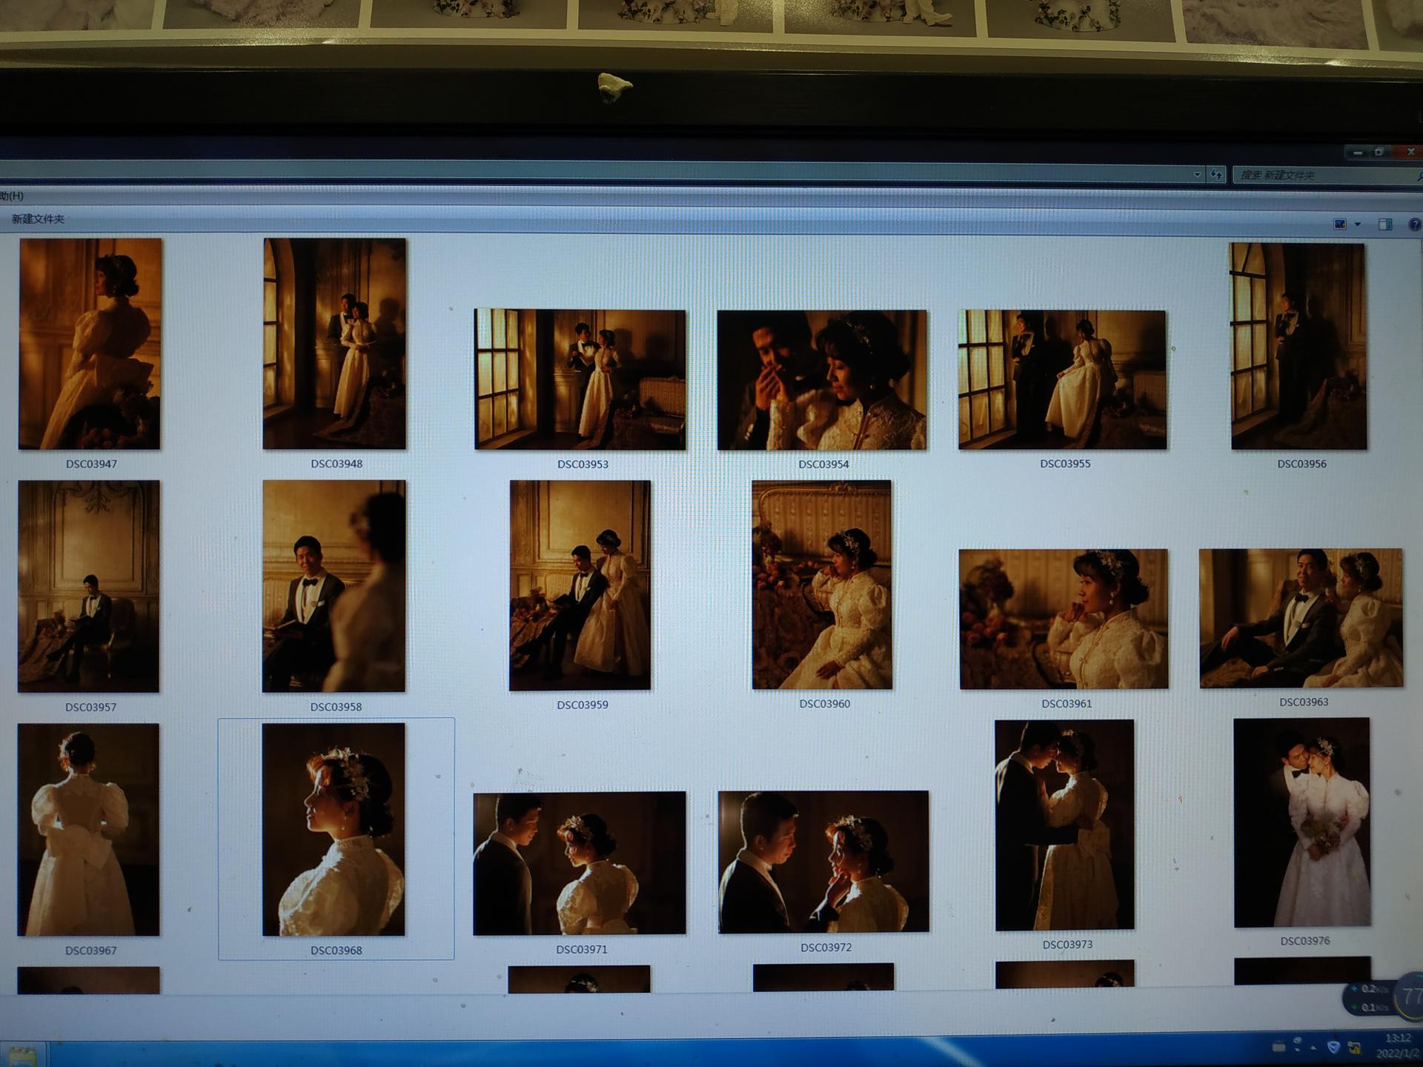Select thumbnail DSC03954 close-up couple
This screenshot has width=1423, height=1067.
point(822,380)
